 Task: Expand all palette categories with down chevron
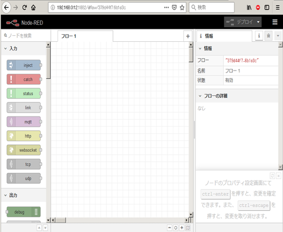(45, 228)
